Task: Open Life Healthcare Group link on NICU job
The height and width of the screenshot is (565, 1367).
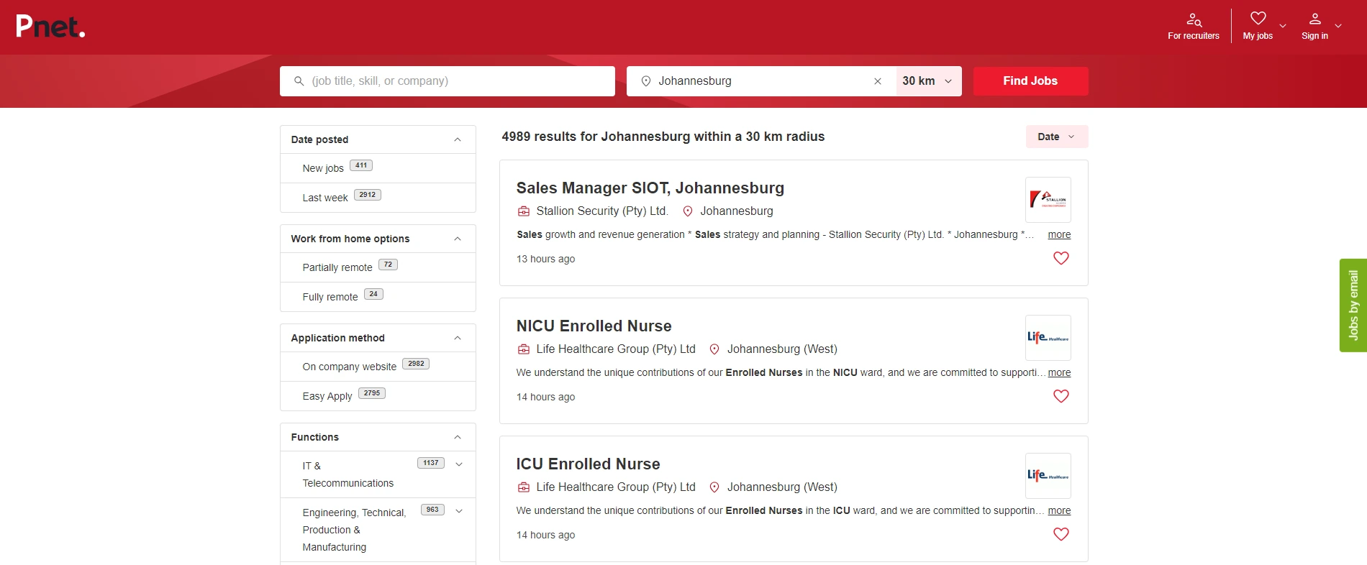Action: coord(616,349)
